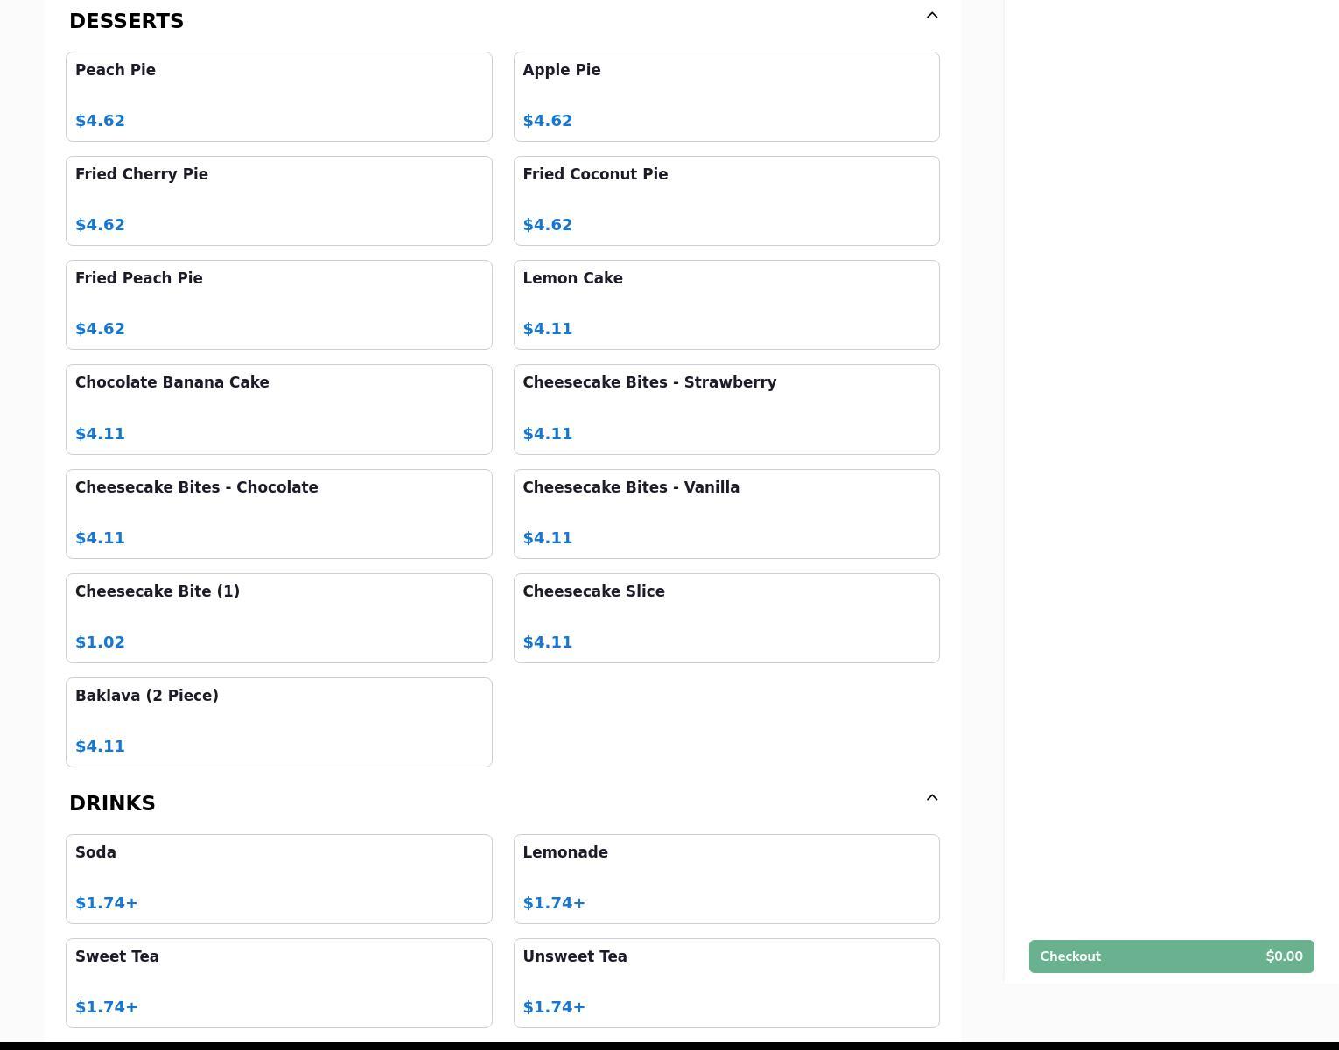Screen dimensions: 1339x1050
Task: Select Cheesecake Bites - Strawberry
Action: [x=726, y=409]
